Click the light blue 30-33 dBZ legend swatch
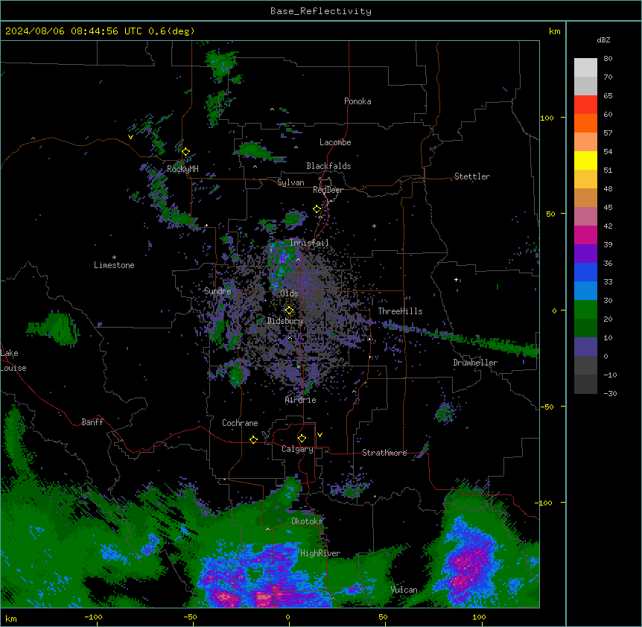The image size is (642, 627). [x=585, y=291]
